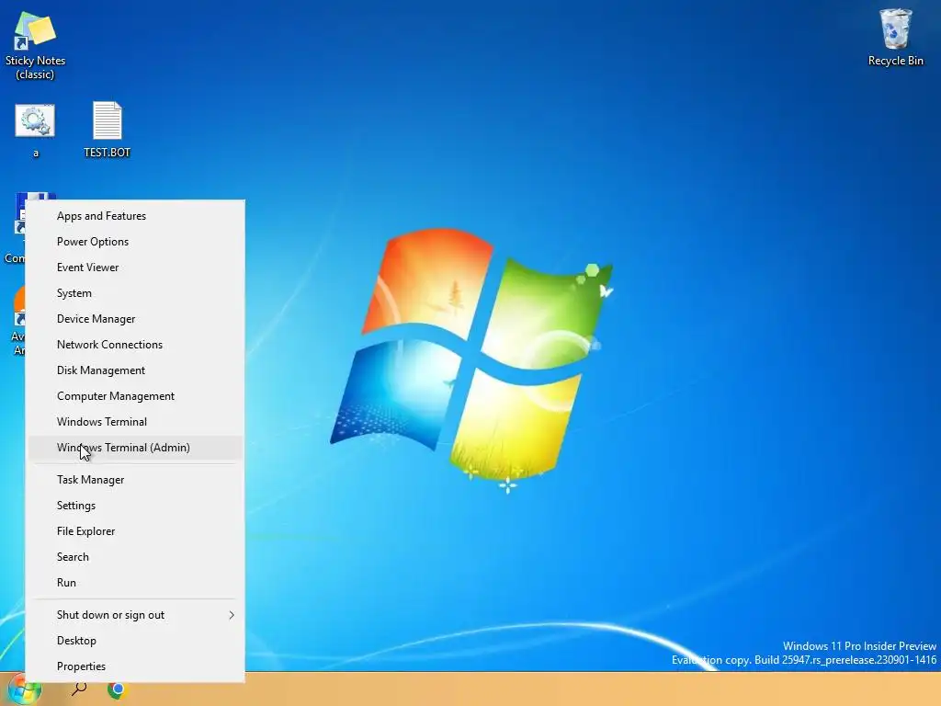Select Desktop in the context menu

click(x=136, y=641)
